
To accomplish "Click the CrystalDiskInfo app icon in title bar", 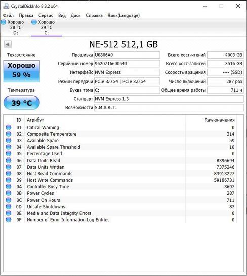I will click(x=6, y=6).
